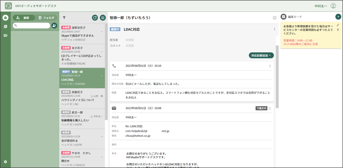
Task: Switch to the 顧客 tab
Action: (23, 18)
